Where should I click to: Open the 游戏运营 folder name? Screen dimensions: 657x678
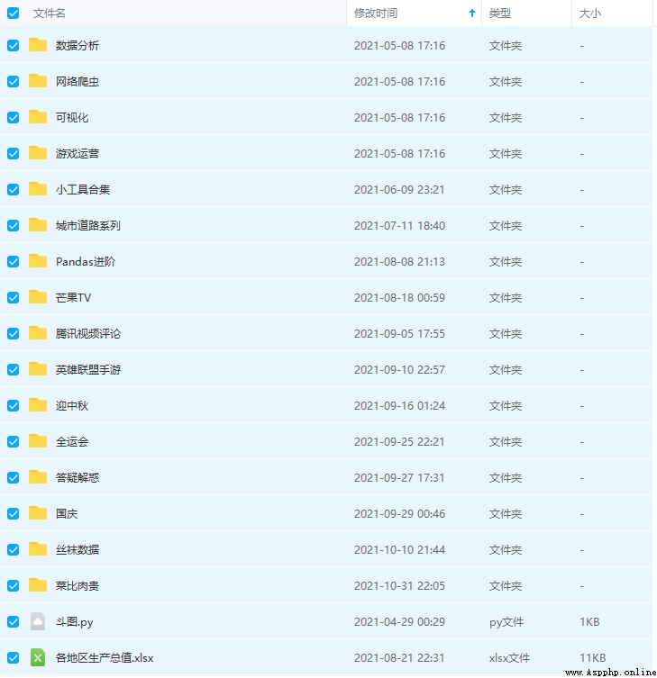[x=78, y=153]
